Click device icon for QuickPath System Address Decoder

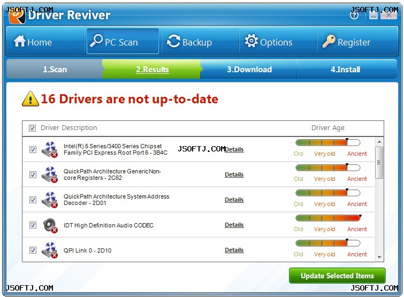49,200
